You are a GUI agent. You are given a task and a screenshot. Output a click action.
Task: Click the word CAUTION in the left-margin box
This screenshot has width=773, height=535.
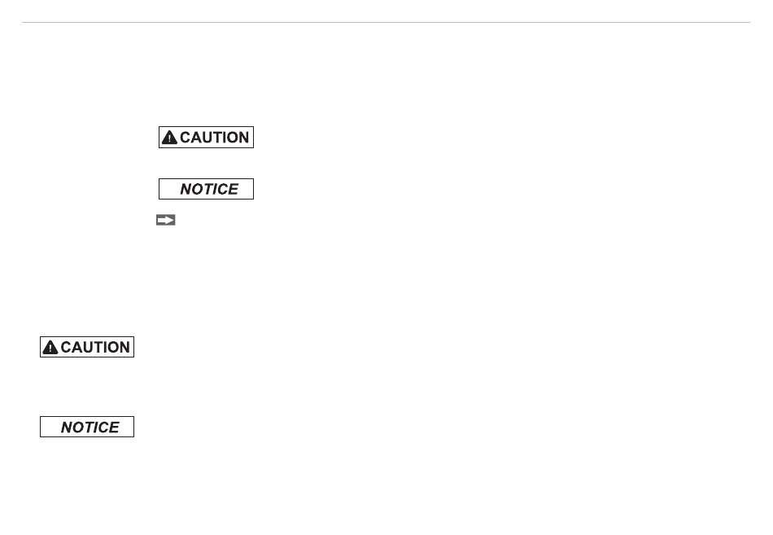pos(95,347)
